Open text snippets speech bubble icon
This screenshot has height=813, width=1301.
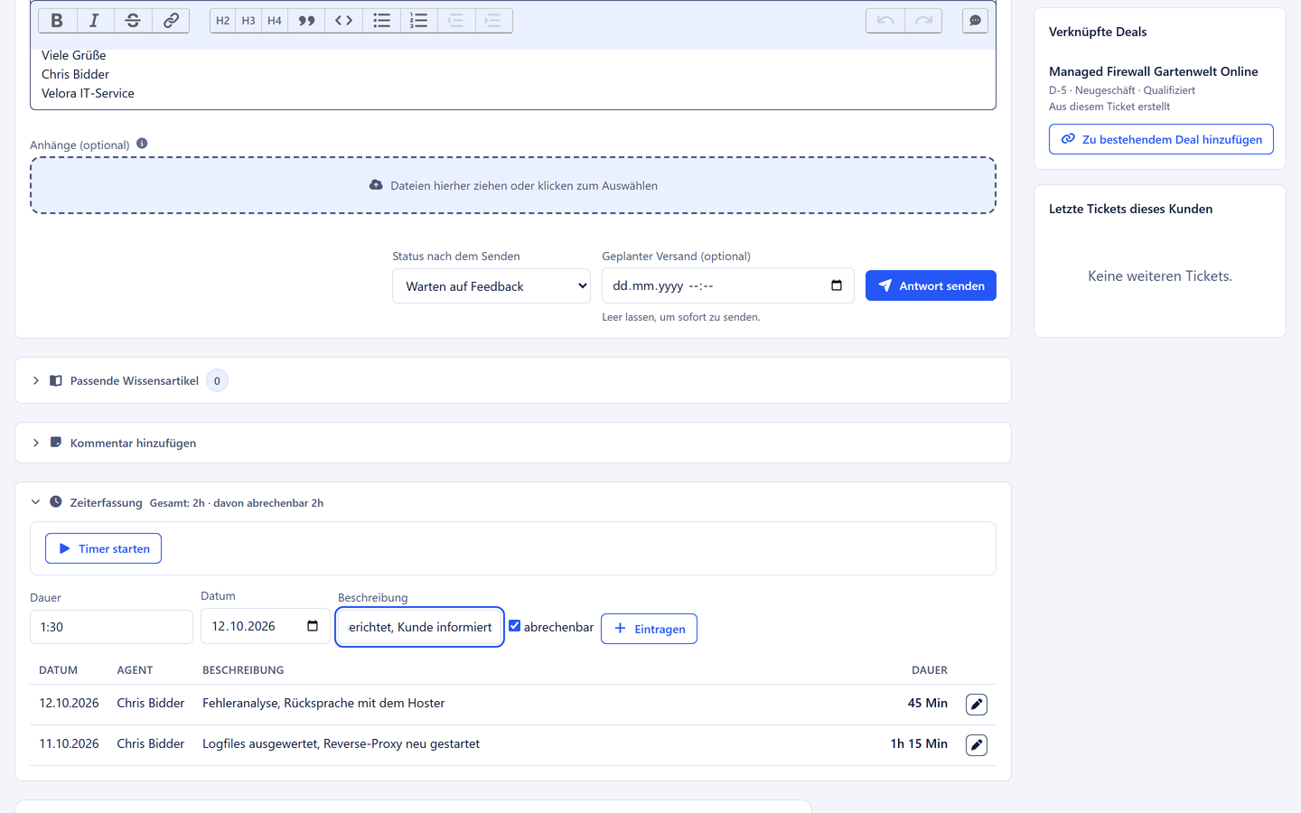(x=975, y=21)
